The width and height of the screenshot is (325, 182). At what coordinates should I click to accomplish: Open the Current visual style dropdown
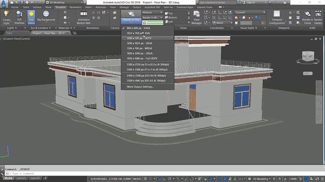pyautogui.click(x=250, y=12)
